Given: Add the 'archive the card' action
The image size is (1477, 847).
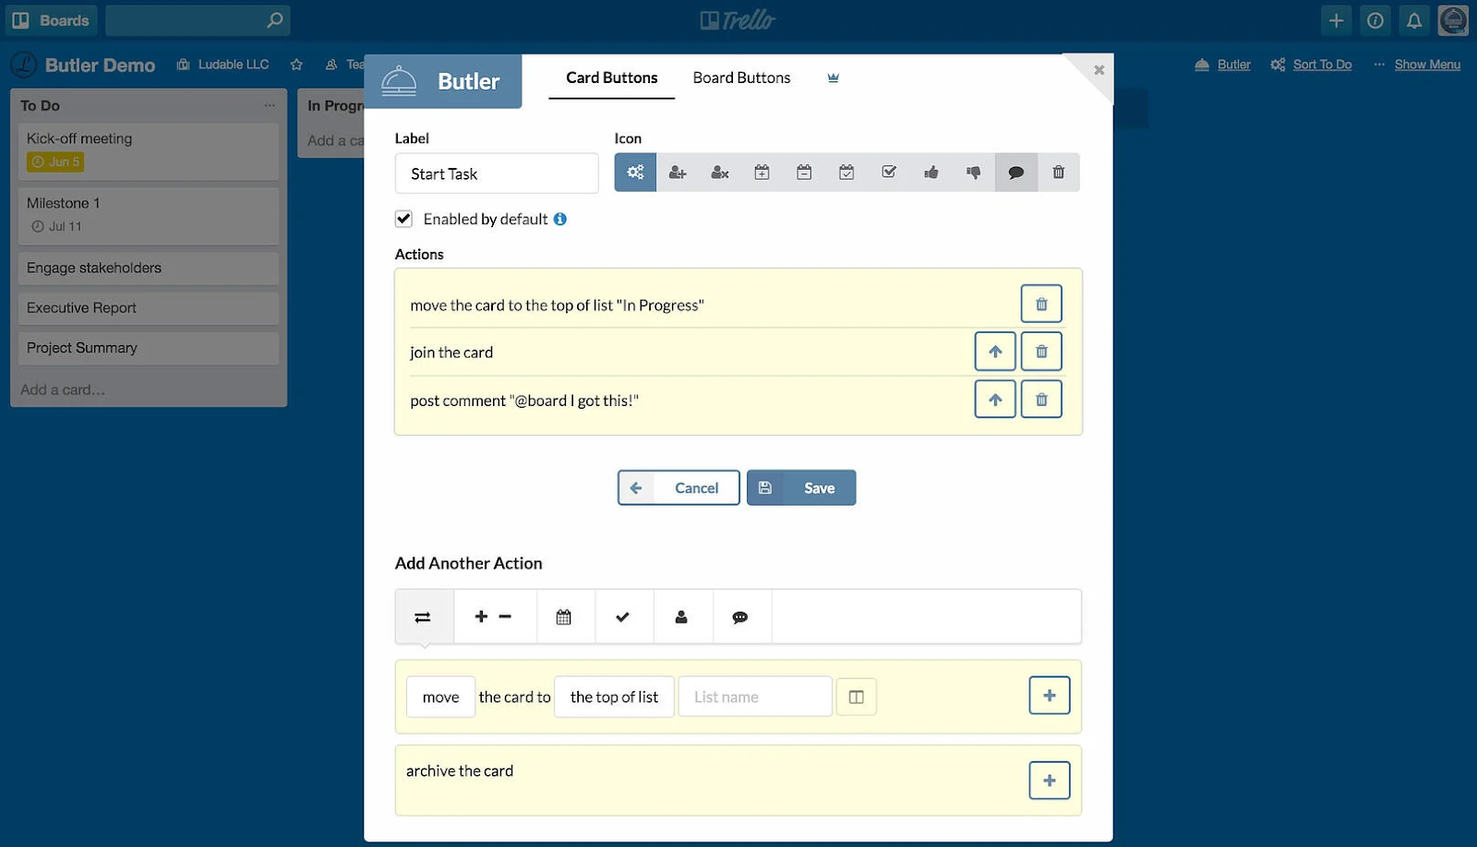Looking at the screenshot, I should pyautogui.click(x=1050, y=781).
